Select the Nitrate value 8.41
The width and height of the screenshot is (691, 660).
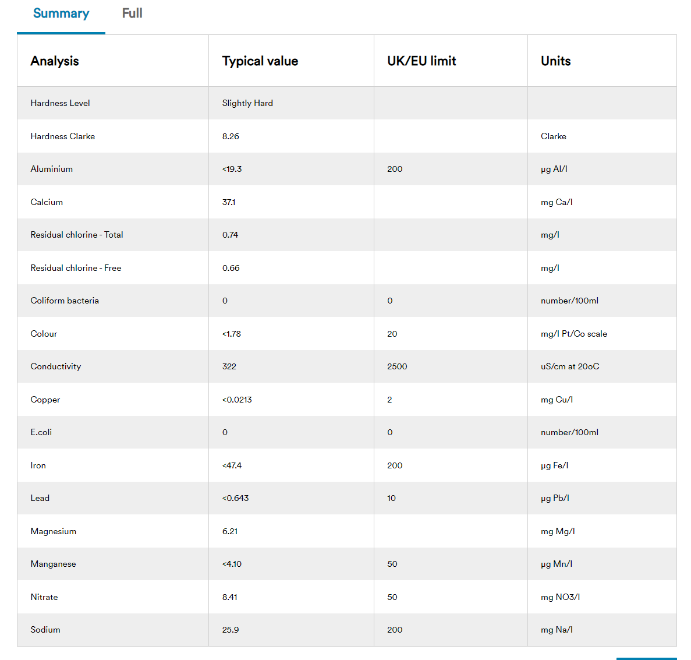(229, 597)
